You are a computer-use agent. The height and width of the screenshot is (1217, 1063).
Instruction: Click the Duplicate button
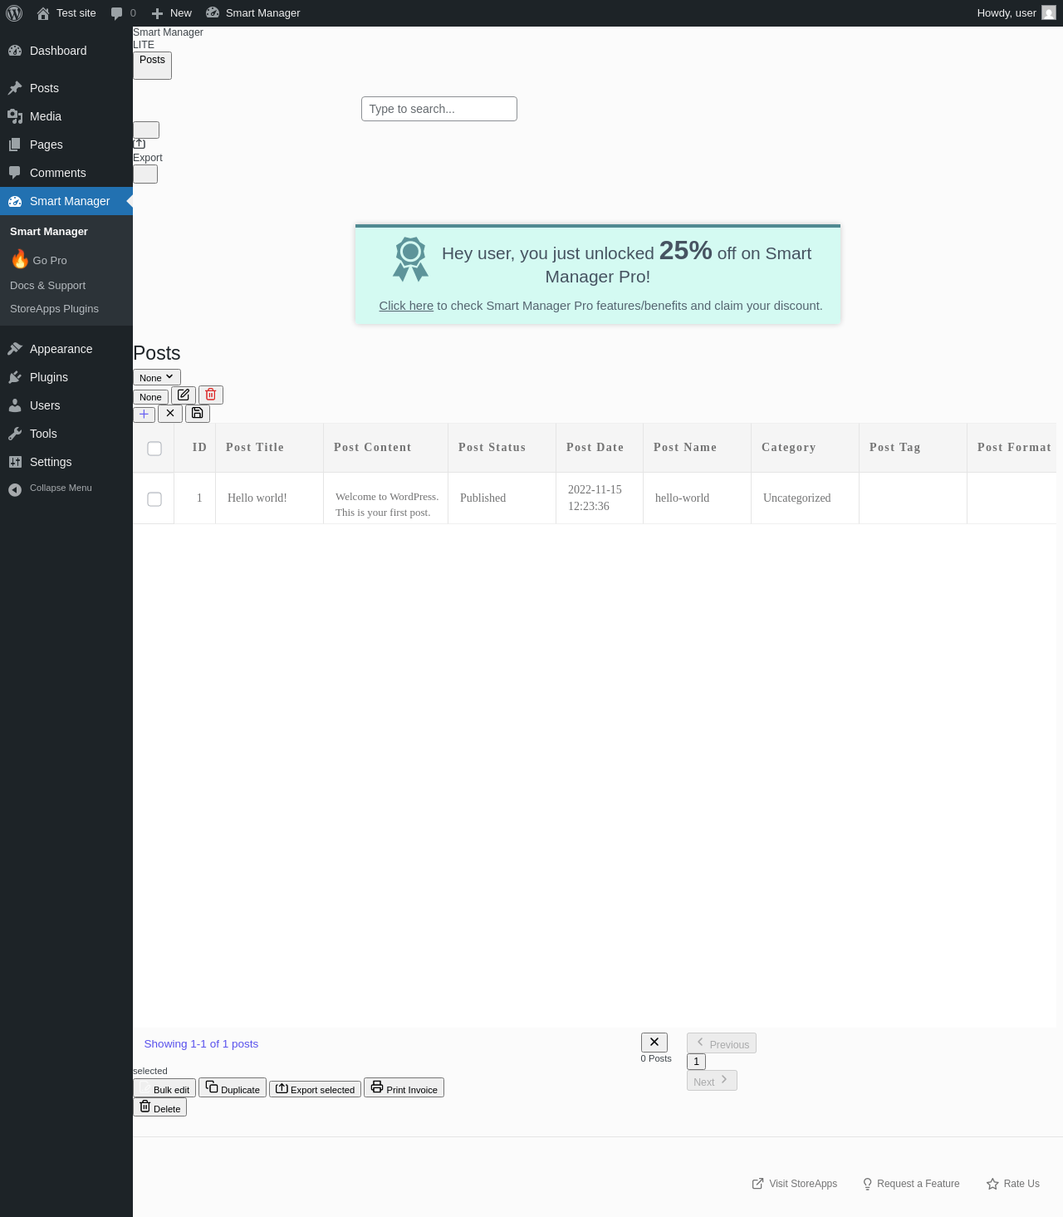point(233,1087)
